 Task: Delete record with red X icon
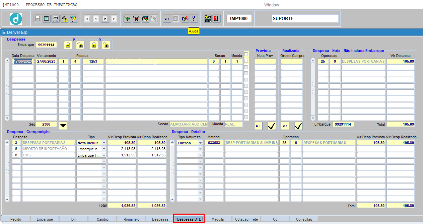click(136, 18)
